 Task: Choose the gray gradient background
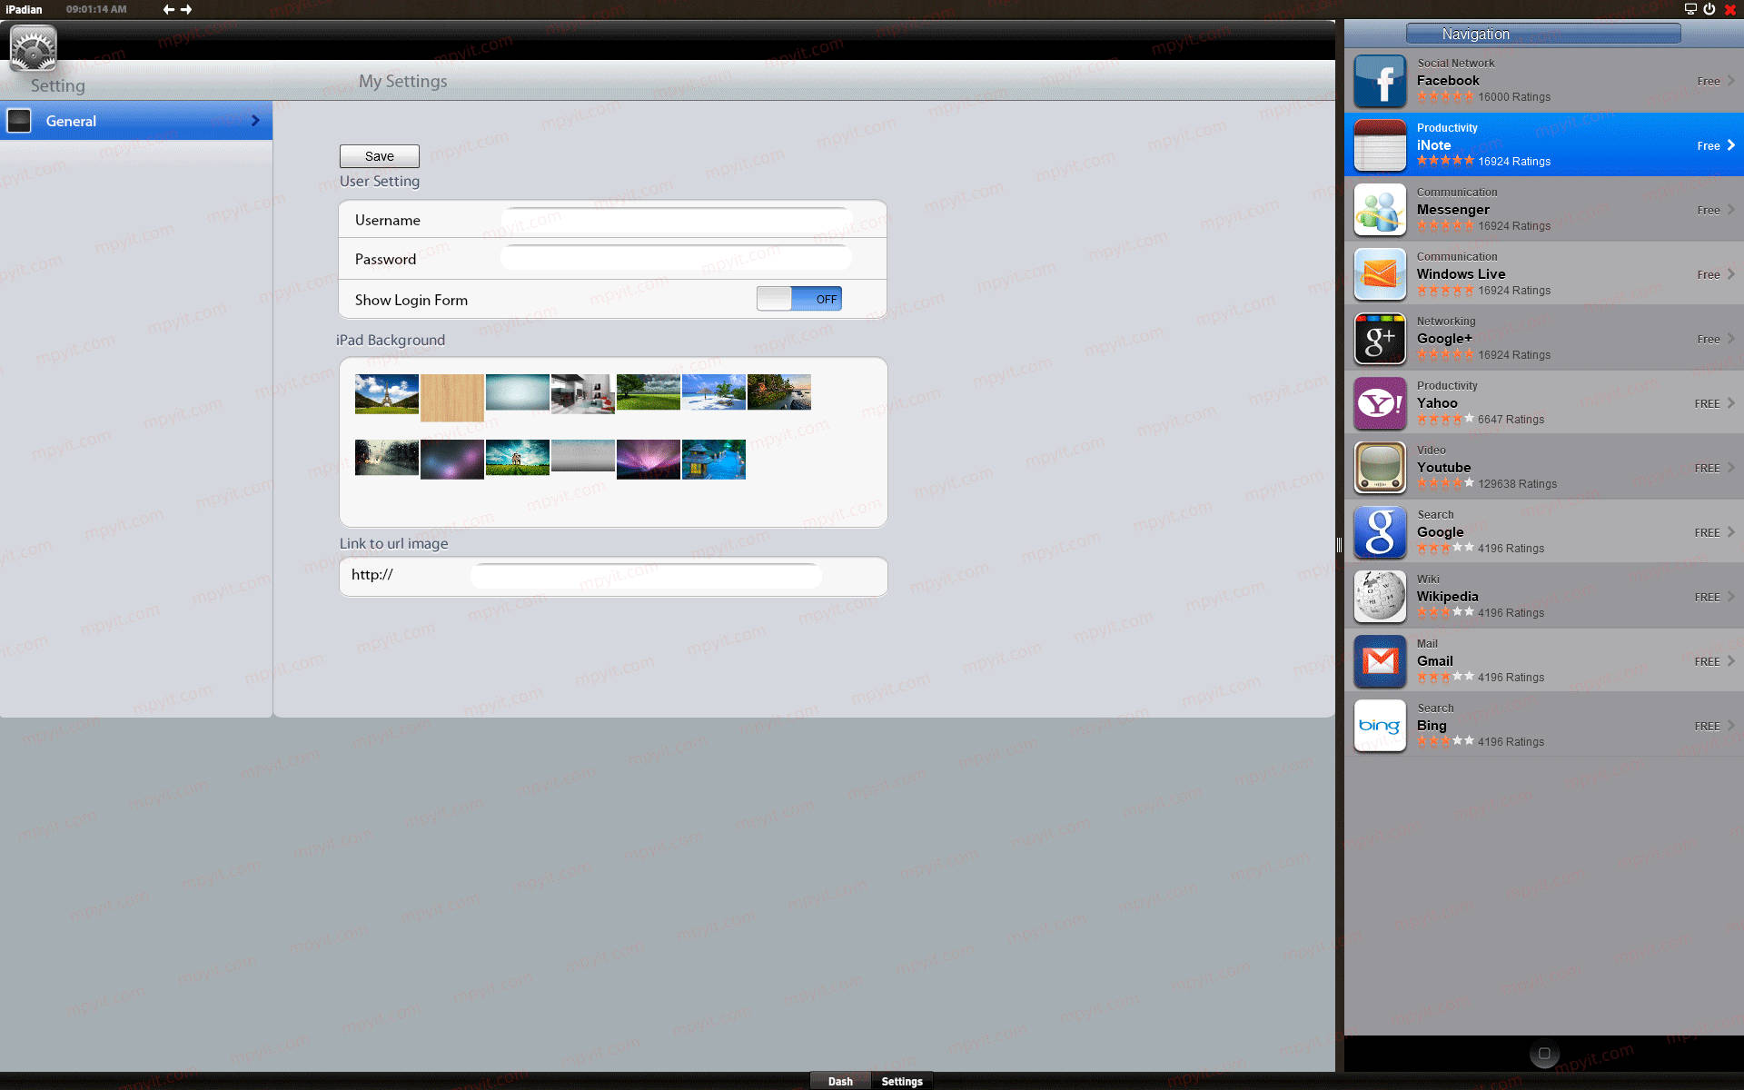pos(583,455)
